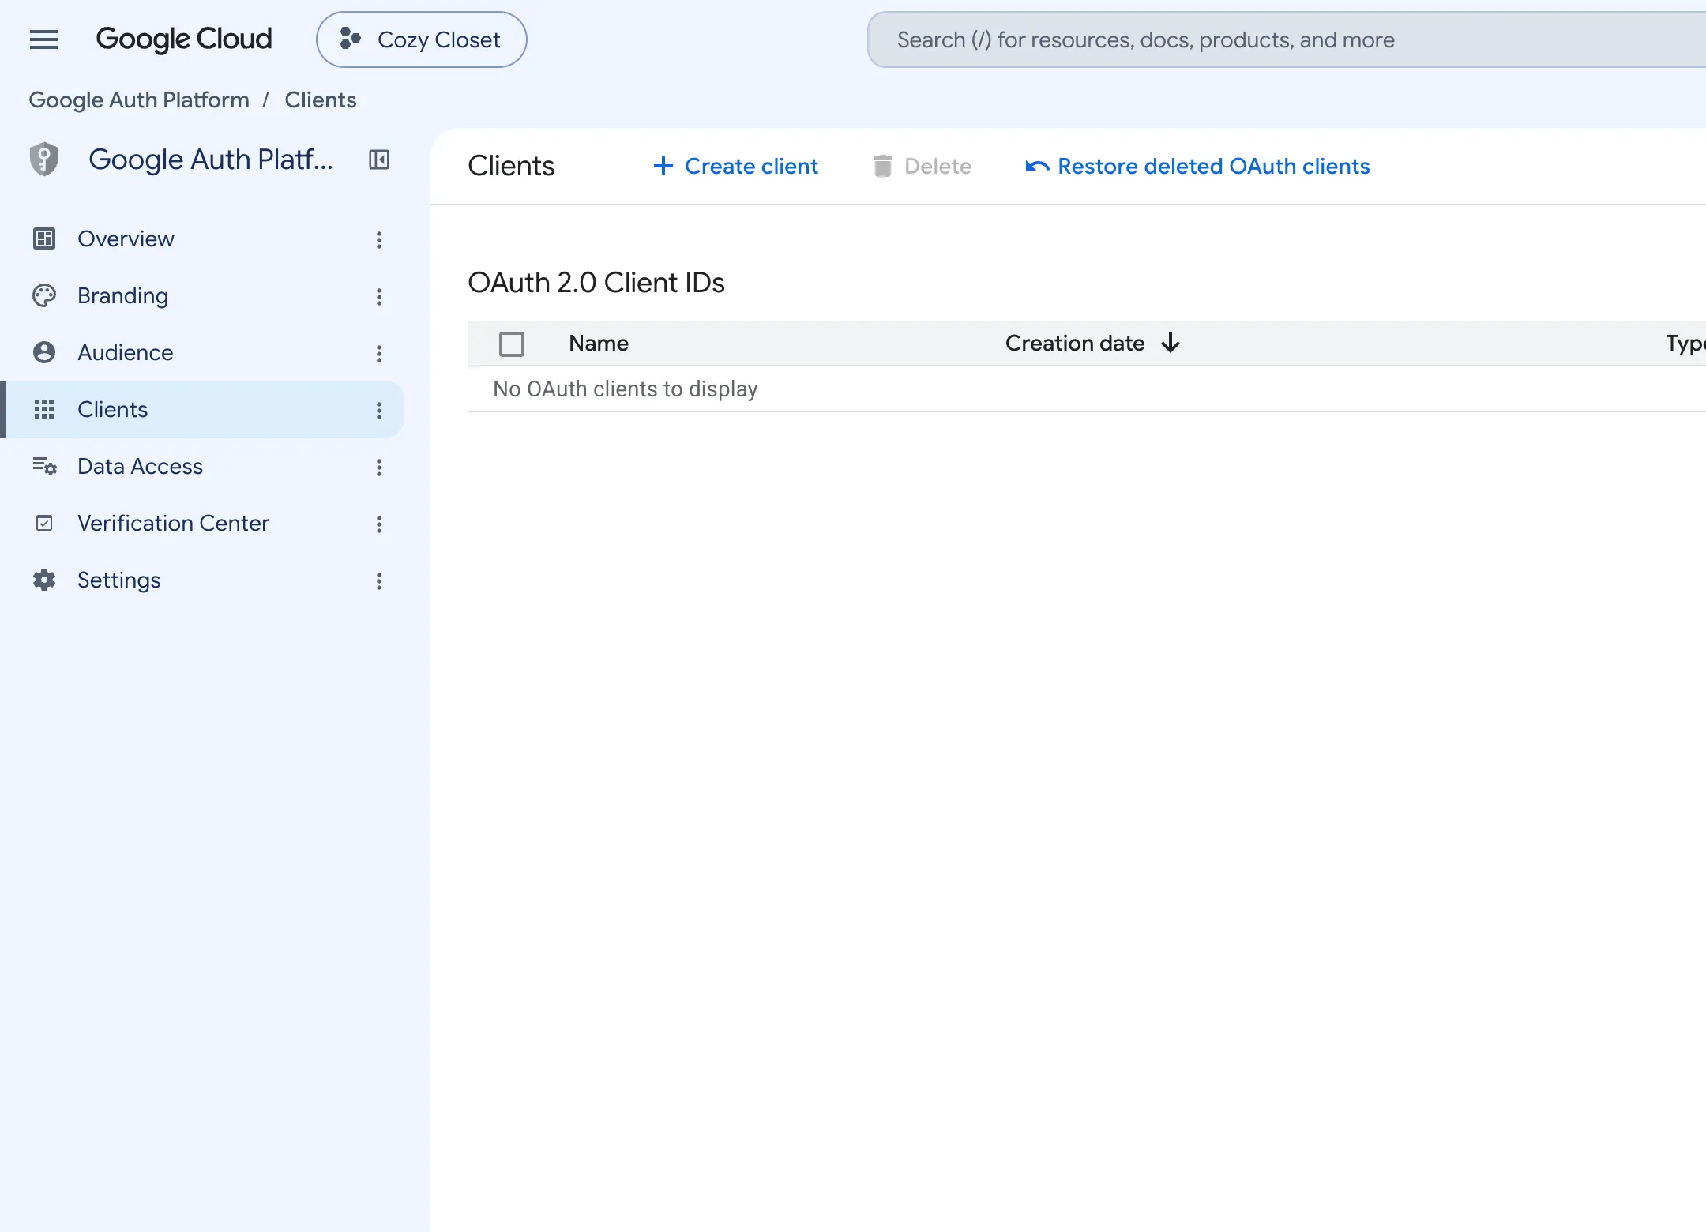The height and width of the screenshot is (1232, 1706).
Task: Sort by the Name column
Action: click(x=599, y=343)
